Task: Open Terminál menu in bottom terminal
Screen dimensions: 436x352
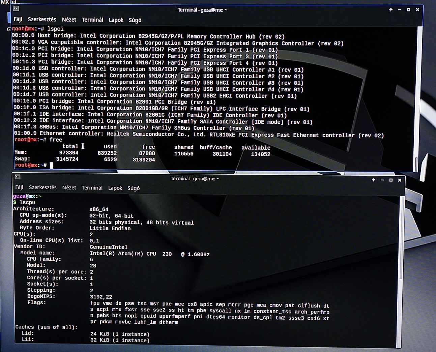Action: click(x=92, y=188)
